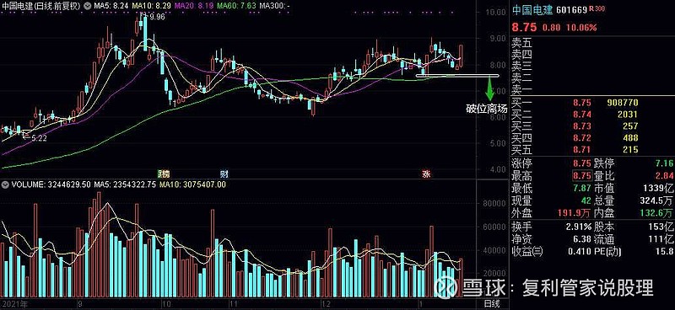The height and width of the screenshot is (310, 675).
Task: Select the 卖一 ask row
Action: (593, 90)
